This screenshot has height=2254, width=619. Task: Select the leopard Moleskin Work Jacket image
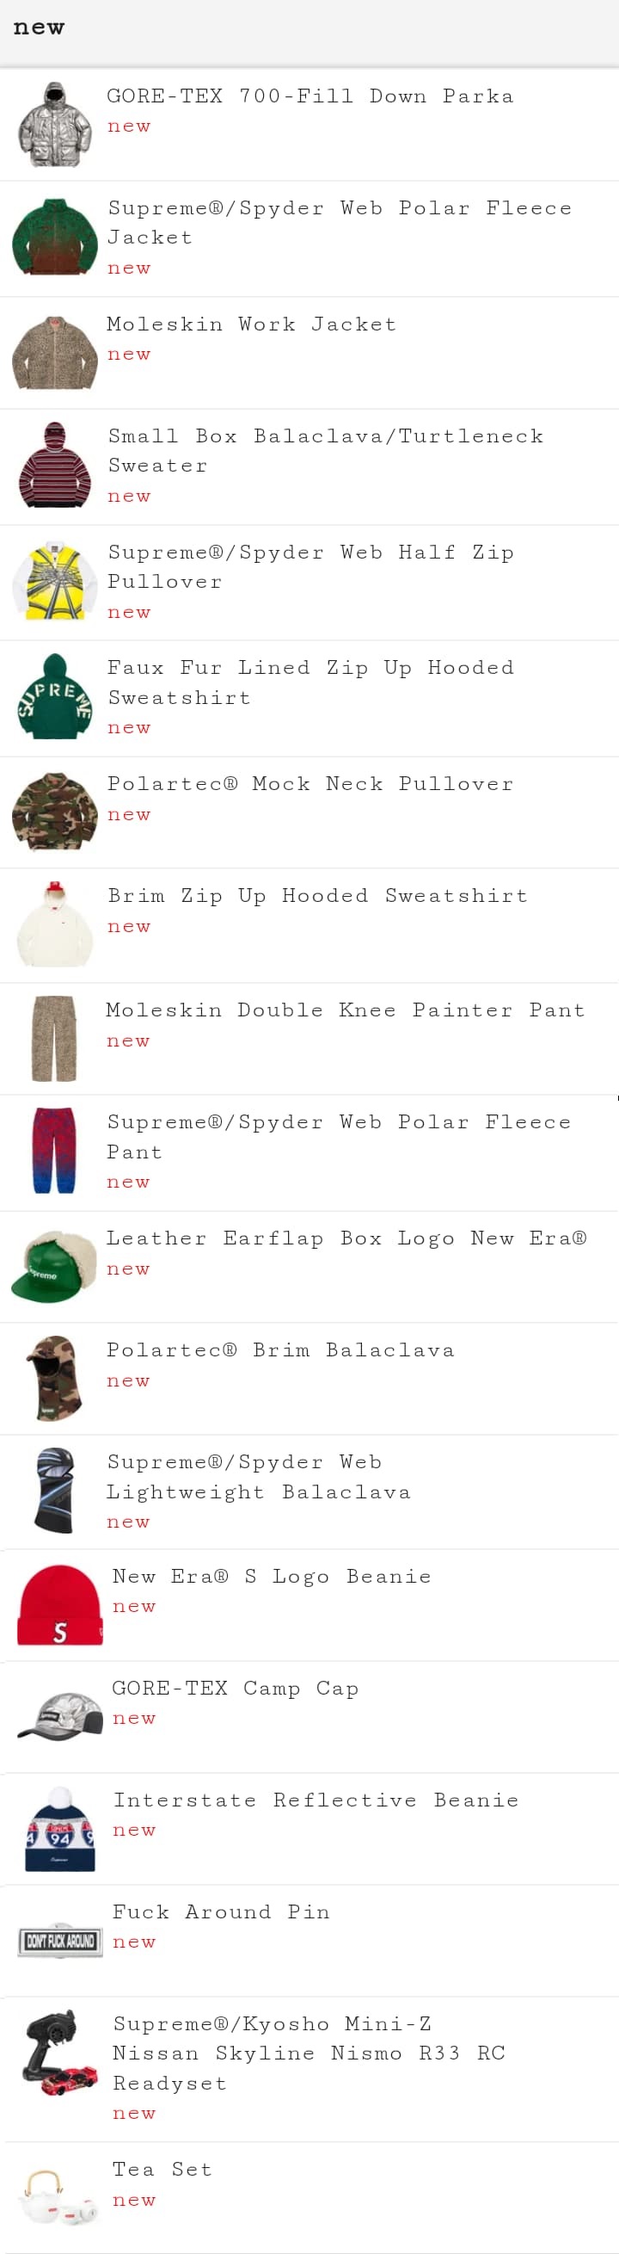click(x=55, y=353)
